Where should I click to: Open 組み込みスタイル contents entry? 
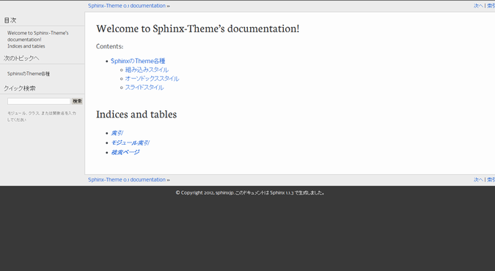pos(147,70)
